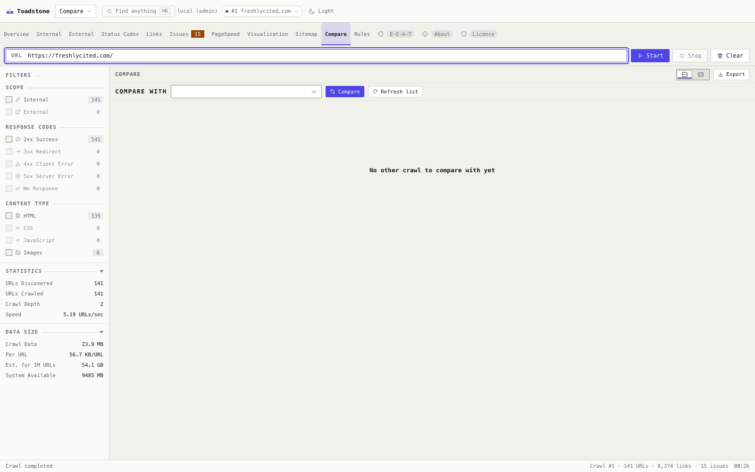Click the Toadstone logo icon
Viewport: 755px width, 472px height.
tap(10, 11)
